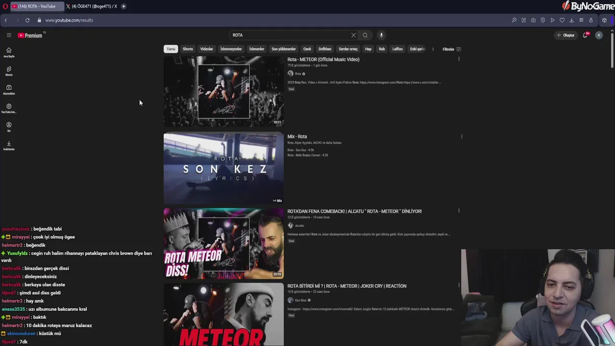615x346 pixels.
Task: Click Rota - Son Kez track line
Action: [301, 150]
